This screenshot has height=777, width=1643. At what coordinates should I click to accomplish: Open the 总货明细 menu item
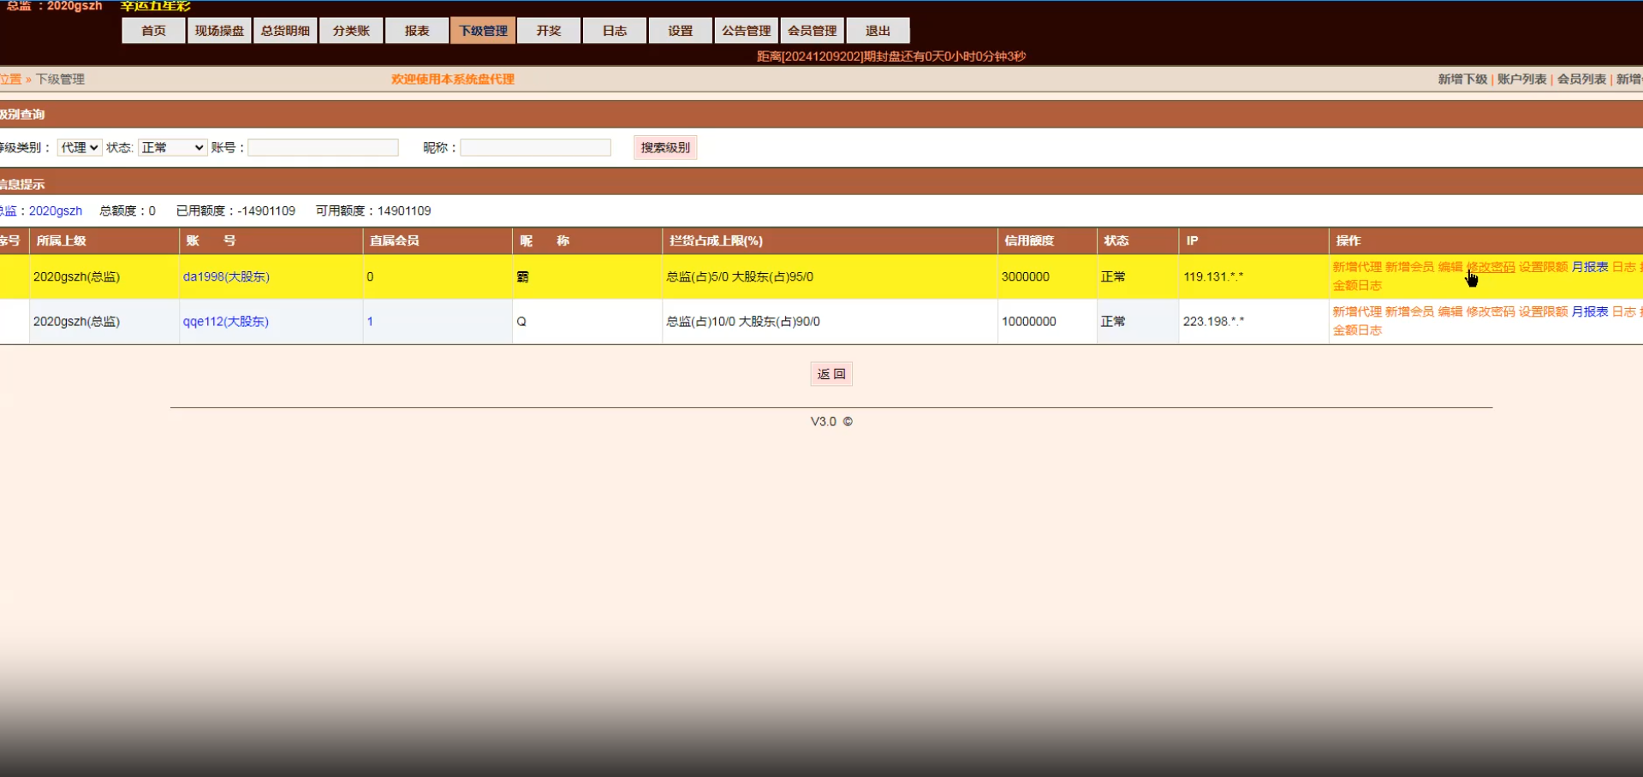(x=285, y=31)
